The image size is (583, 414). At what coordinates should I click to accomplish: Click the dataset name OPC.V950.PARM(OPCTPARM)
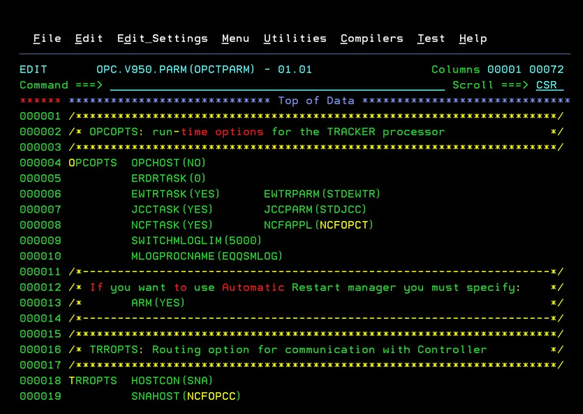click(175, 70)
